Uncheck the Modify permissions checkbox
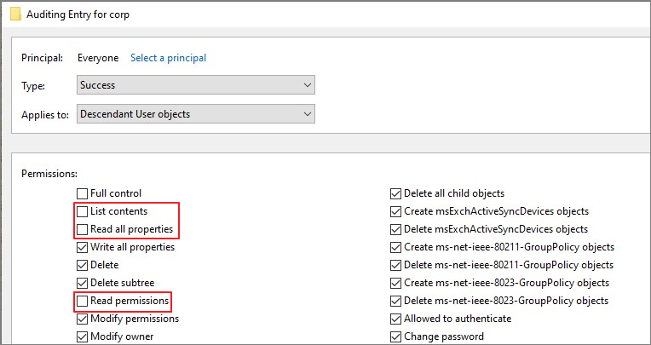Image resolution: width=651 pixels, height=345 pixels. (82, 319)
